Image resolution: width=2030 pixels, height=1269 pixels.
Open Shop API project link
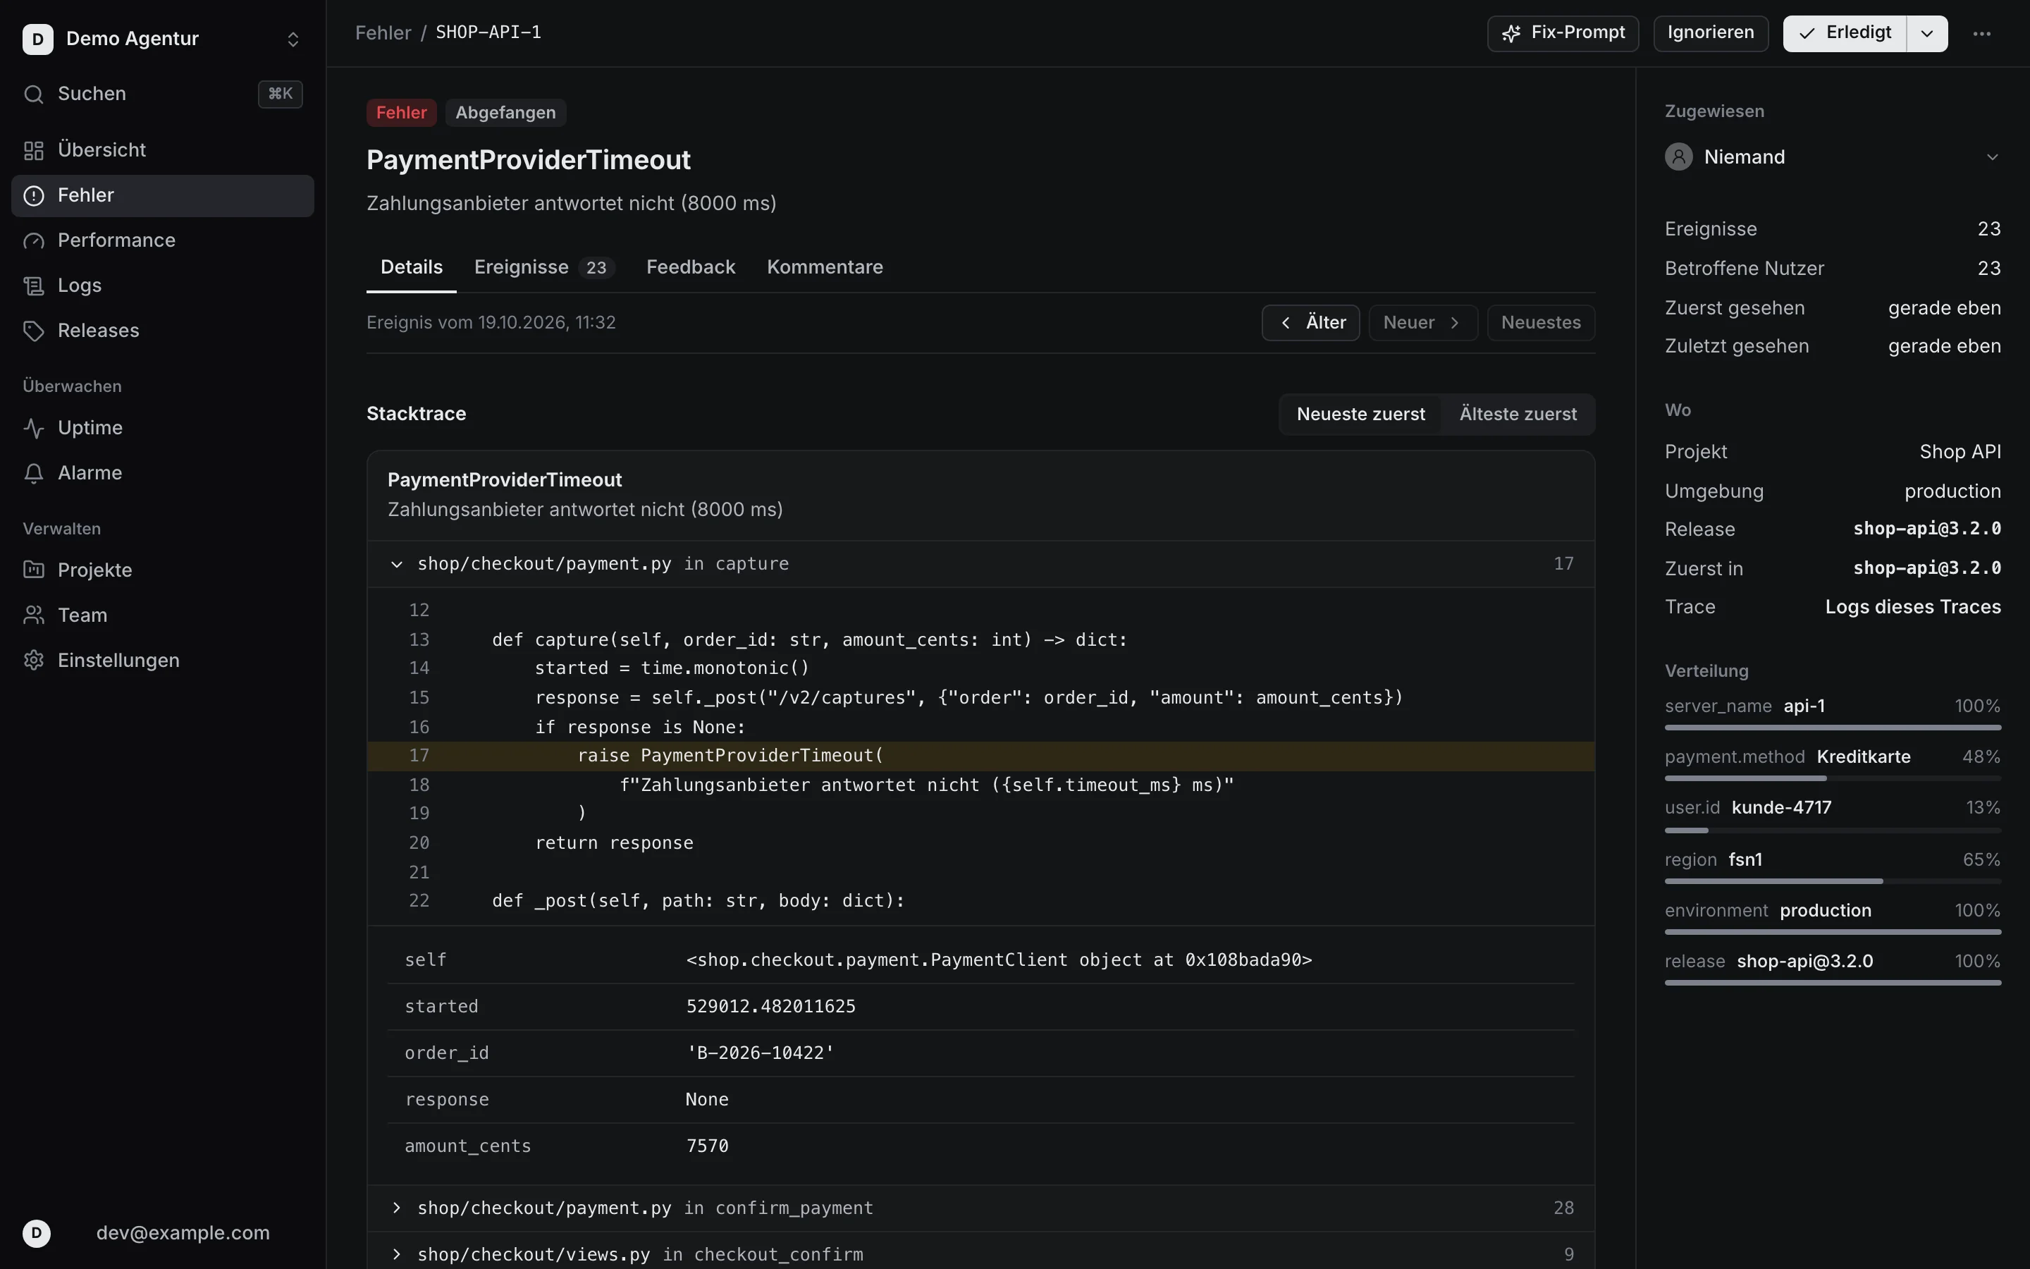click(x=1960, y=453)
